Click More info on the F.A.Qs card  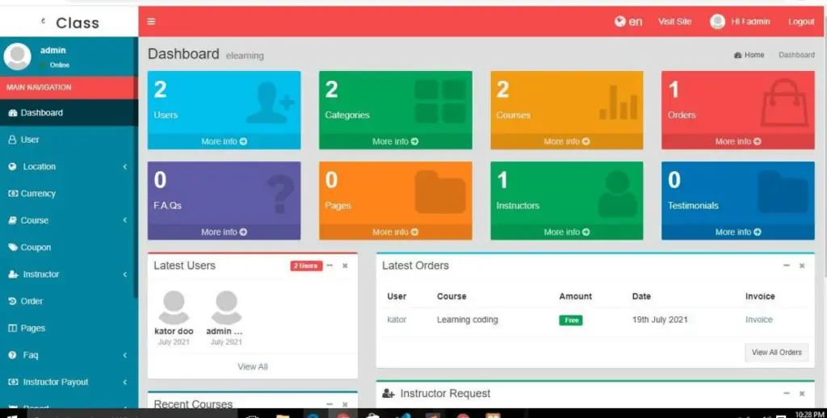click(225, 232)
